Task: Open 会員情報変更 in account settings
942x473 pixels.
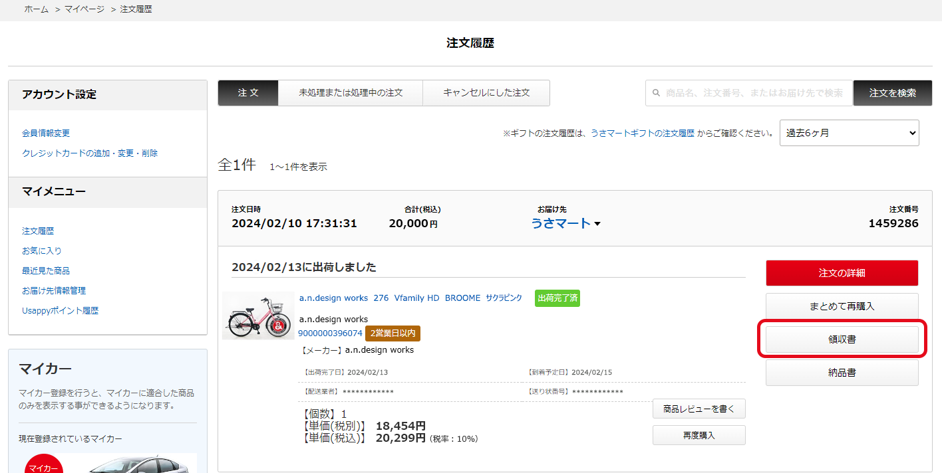Action: pos(46,133)
